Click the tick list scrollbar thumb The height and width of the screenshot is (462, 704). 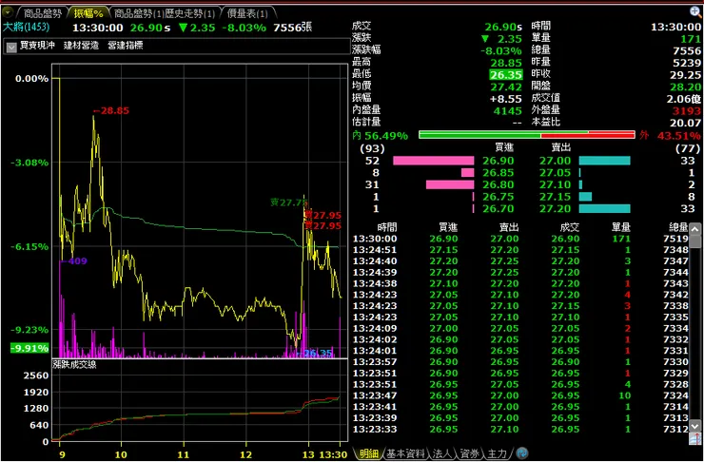[695, 241]
